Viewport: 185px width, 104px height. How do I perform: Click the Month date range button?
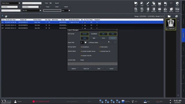(x=66, y=7)
